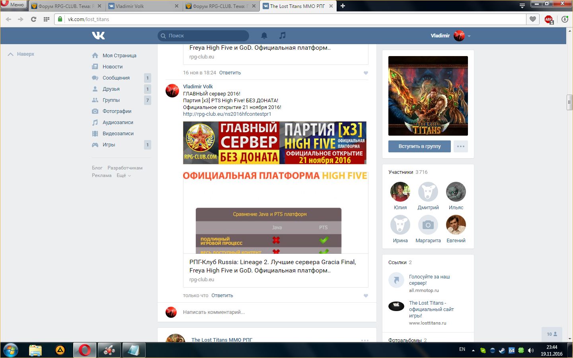Like the comment from 16 ноя в 18:24
The height and width of the screenshot is (358, 573).
[x=366, y=73]
